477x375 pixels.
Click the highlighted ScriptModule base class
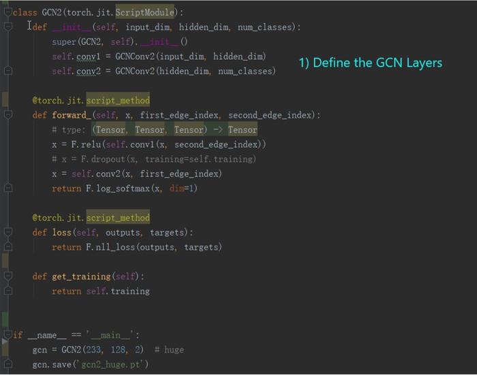click(x=144, y=12)
